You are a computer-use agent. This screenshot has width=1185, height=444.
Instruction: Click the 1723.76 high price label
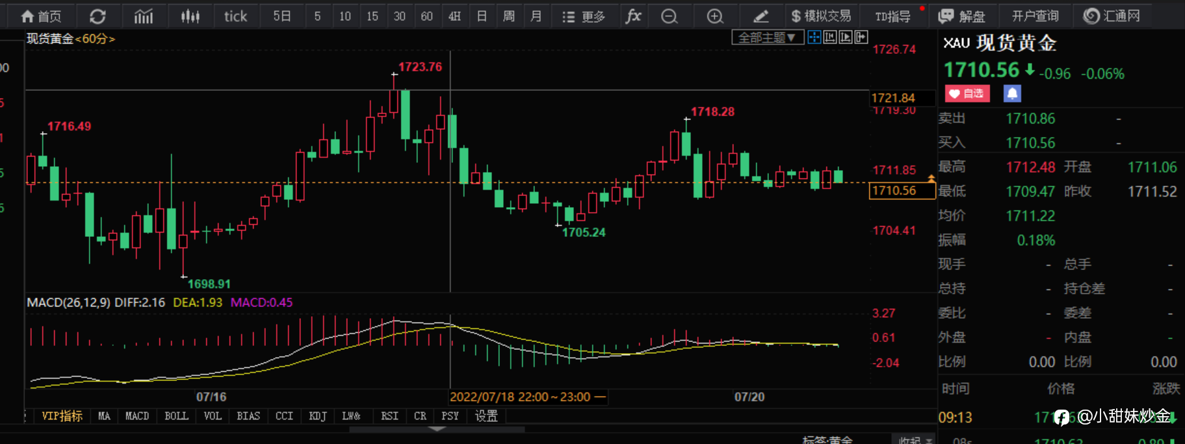coord(420,67)
